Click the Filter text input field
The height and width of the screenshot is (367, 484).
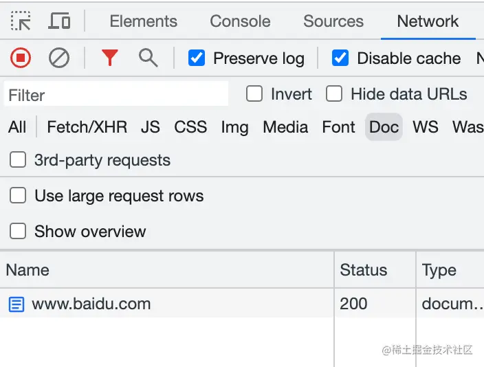point(117,94)
